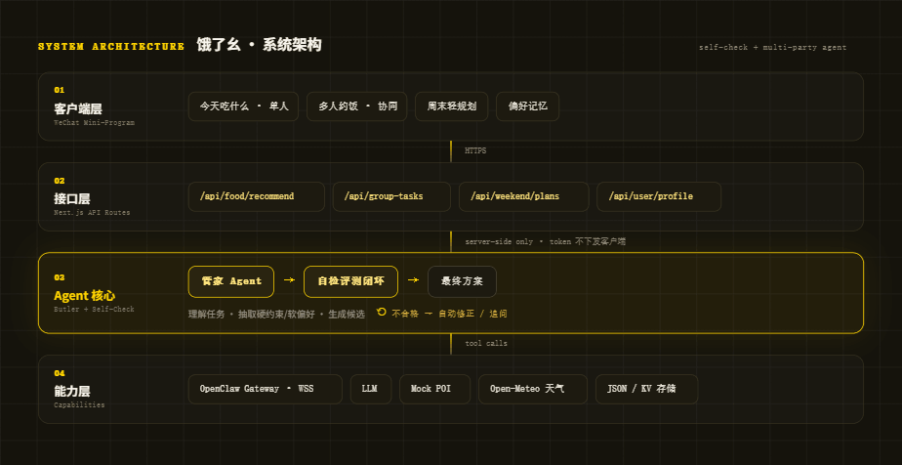This screenshot has height=465, width=902.
Task: Click the tool calls connector label
Action: pos(486,344)
